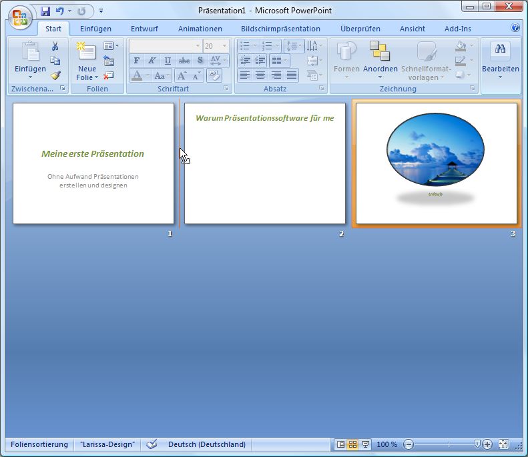Image resolution: width=528 pixels, height=457 pixels.
Task: Switch to the Einfügen ribbon tab
Action: 95,29
